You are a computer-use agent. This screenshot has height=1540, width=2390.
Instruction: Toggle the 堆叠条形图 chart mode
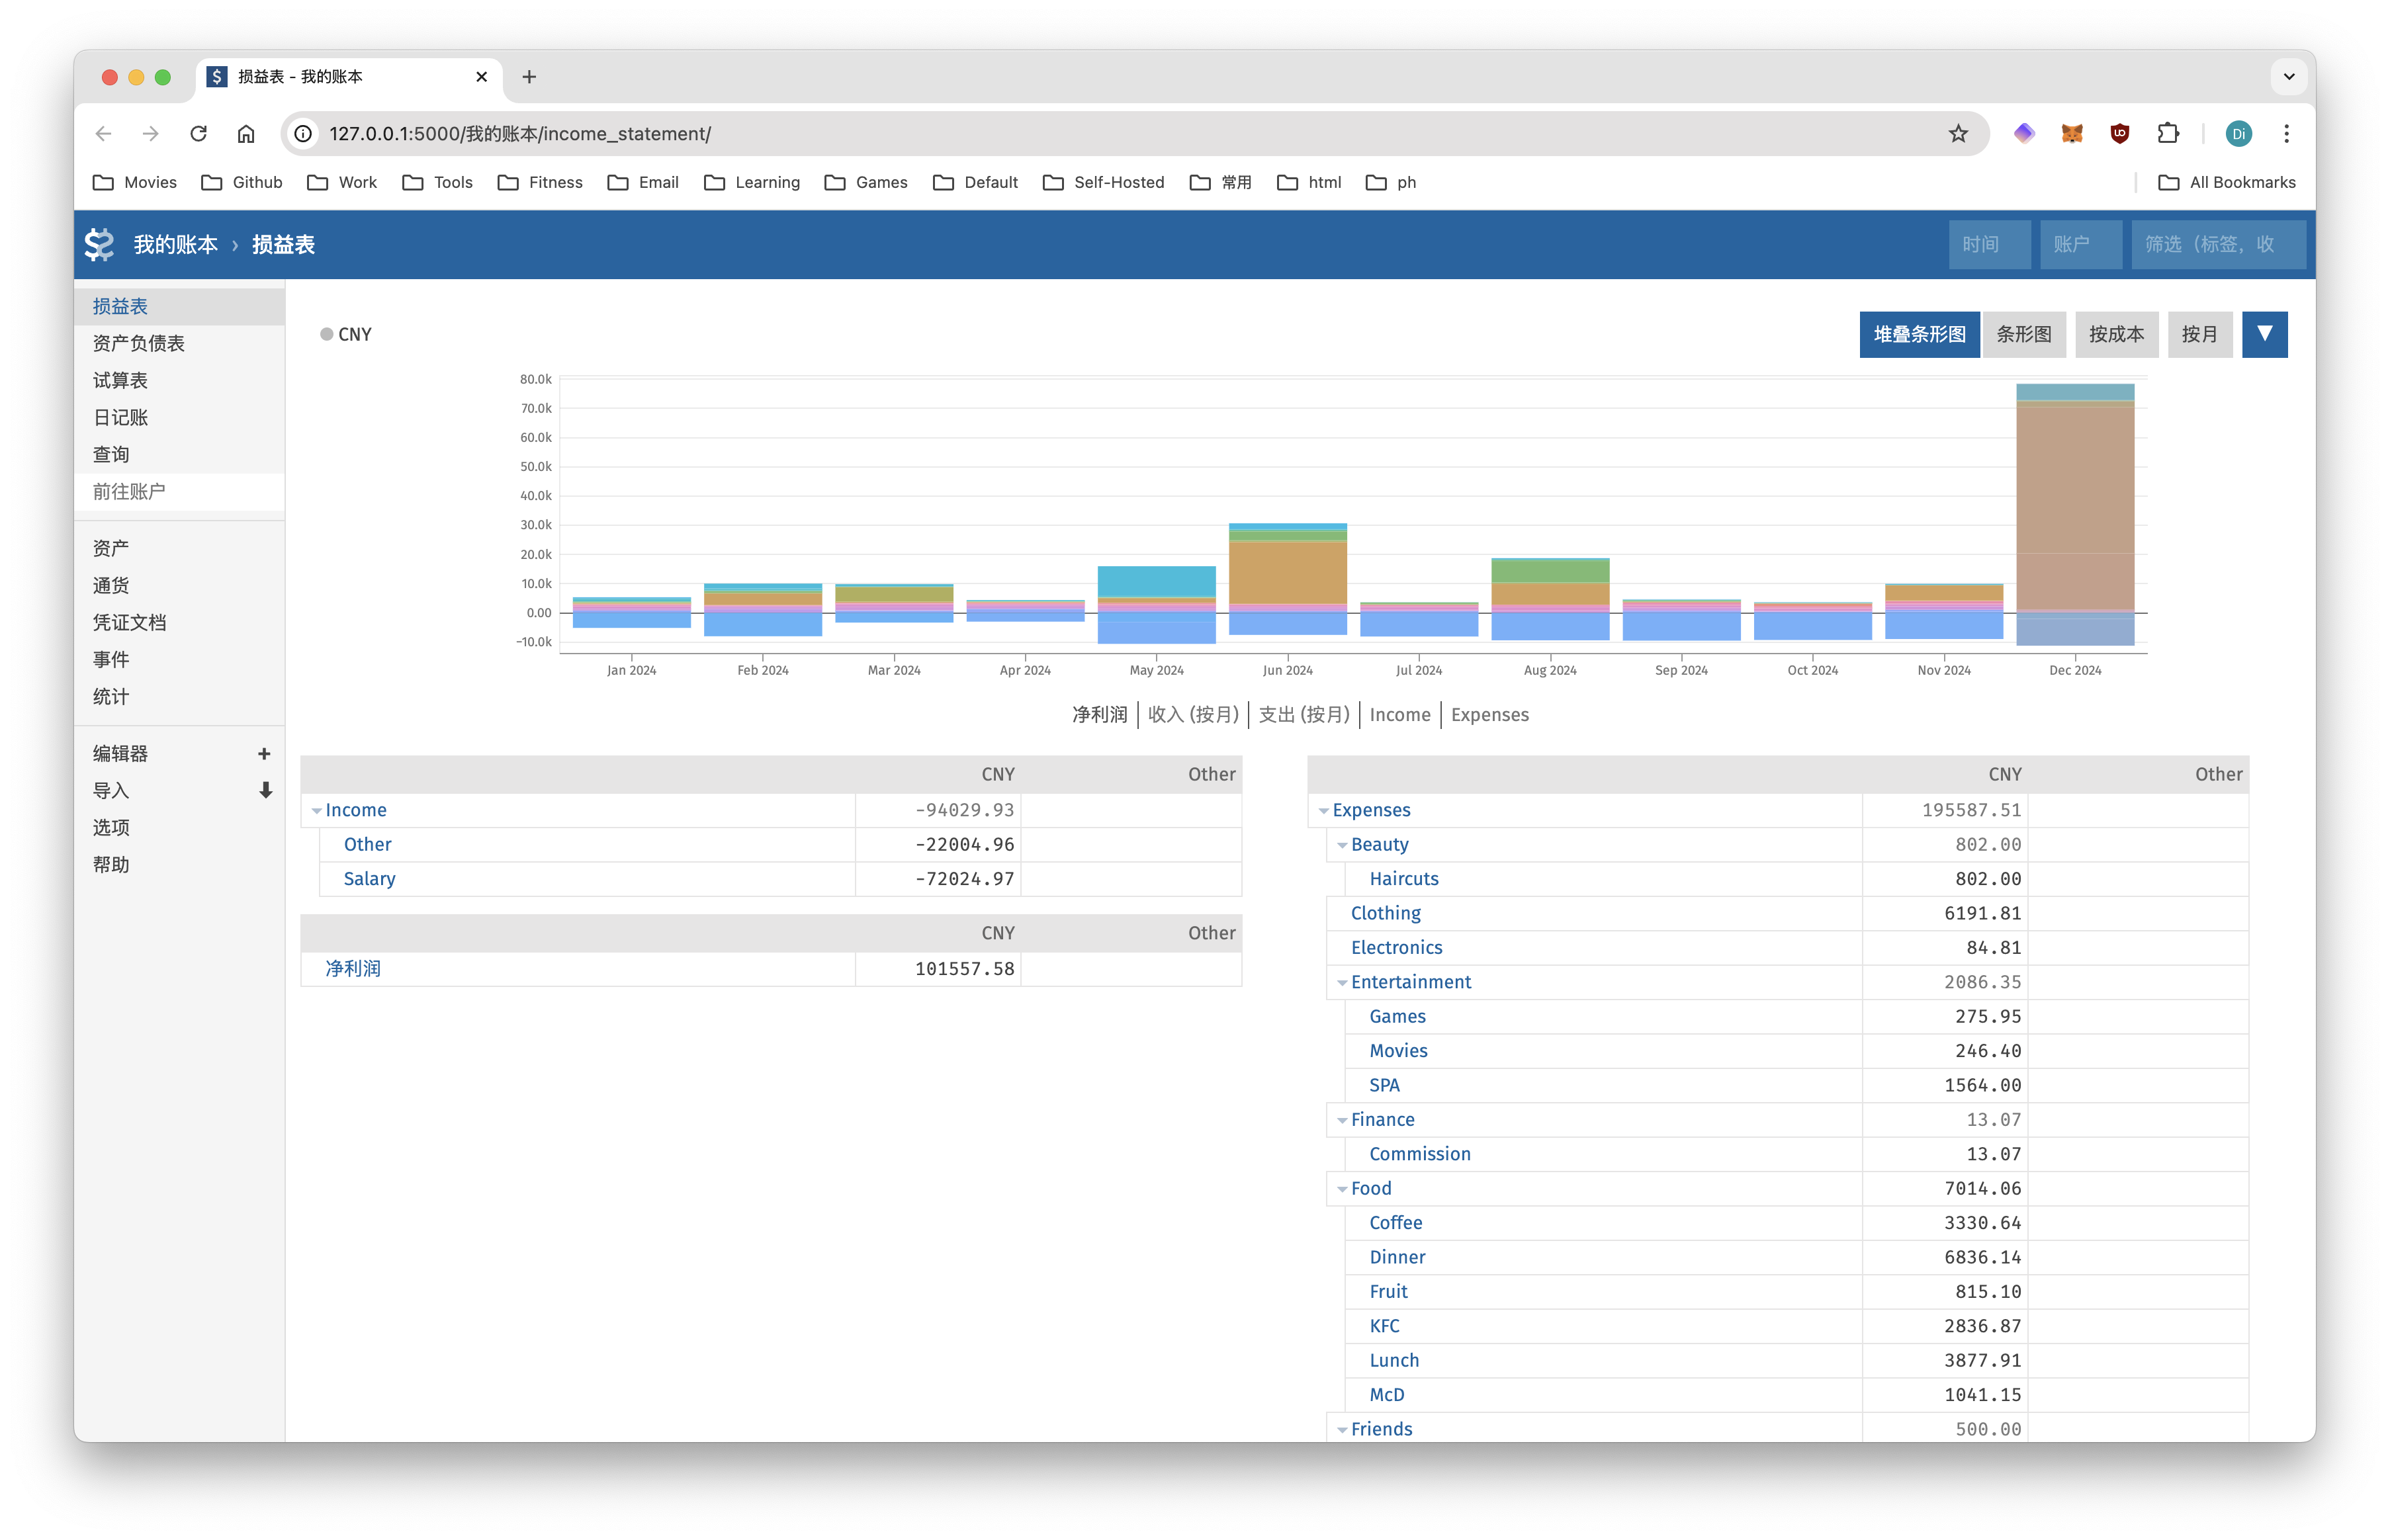(x=1918, y=334)
